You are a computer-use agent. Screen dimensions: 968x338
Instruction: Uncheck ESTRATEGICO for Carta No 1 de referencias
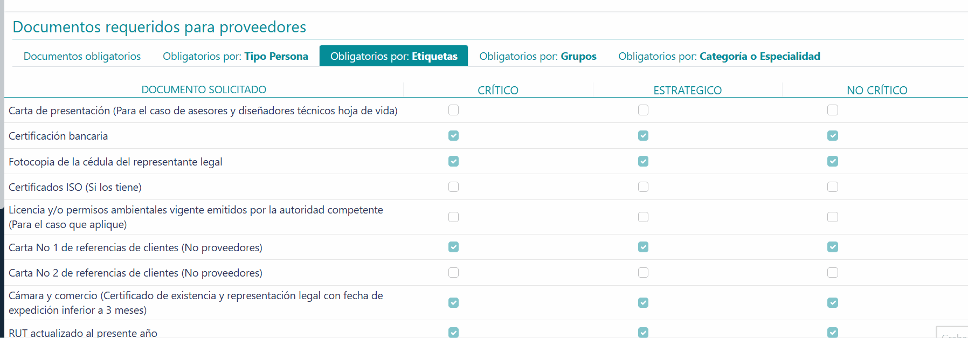643,247
